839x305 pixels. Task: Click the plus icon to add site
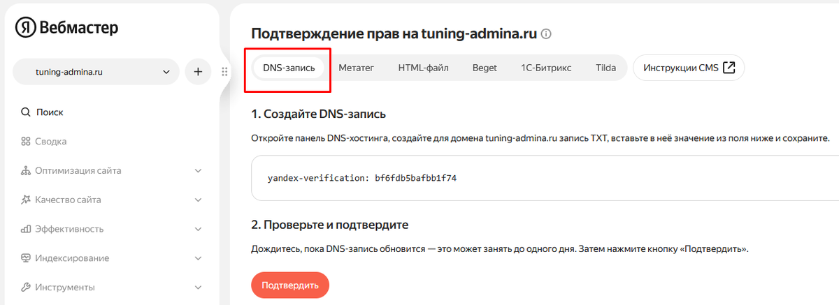coord(198,72)
